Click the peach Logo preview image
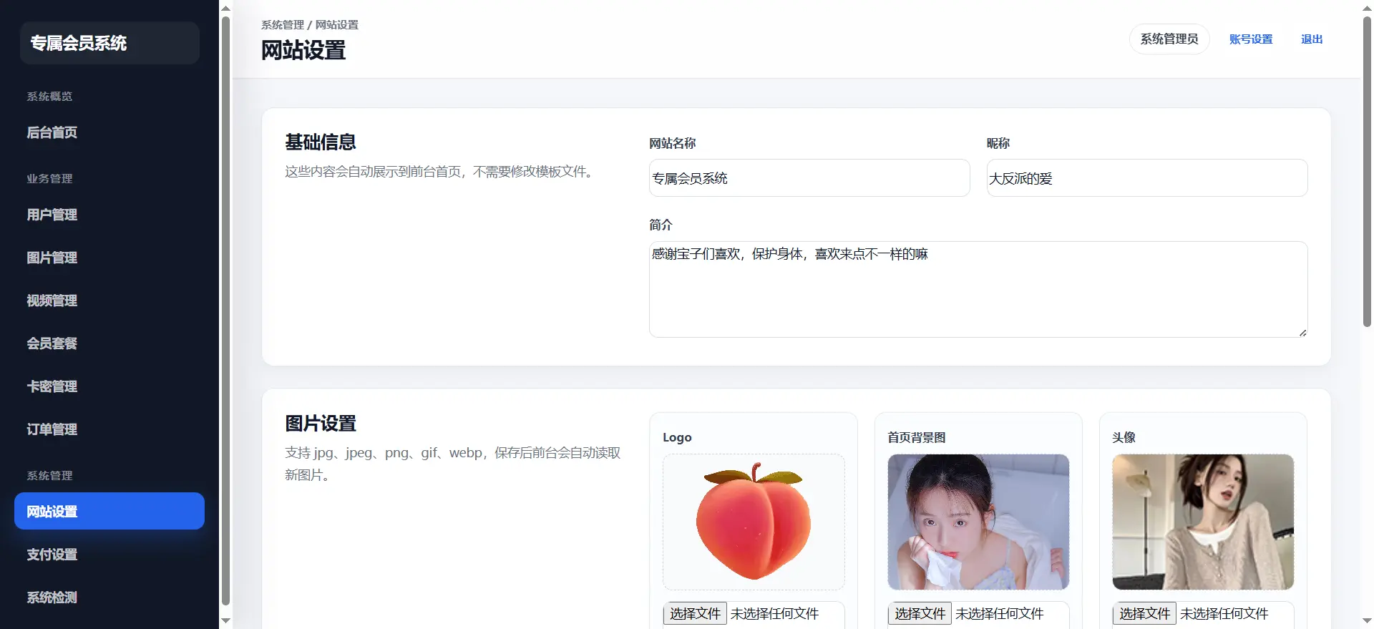1374x629 pixels. pos(754,522)
